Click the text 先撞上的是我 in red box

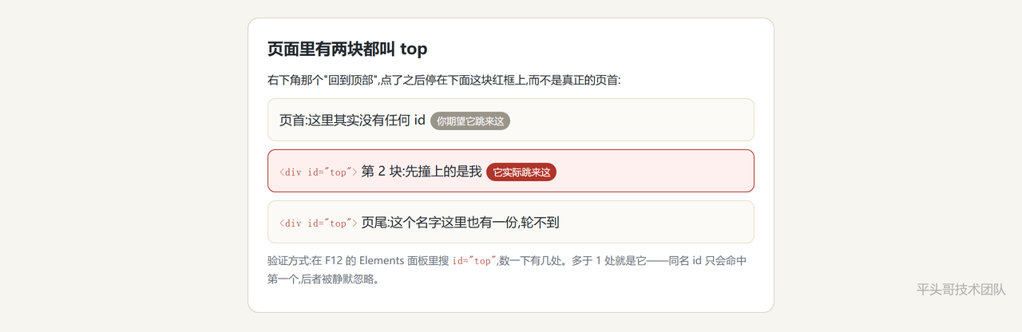444,172
